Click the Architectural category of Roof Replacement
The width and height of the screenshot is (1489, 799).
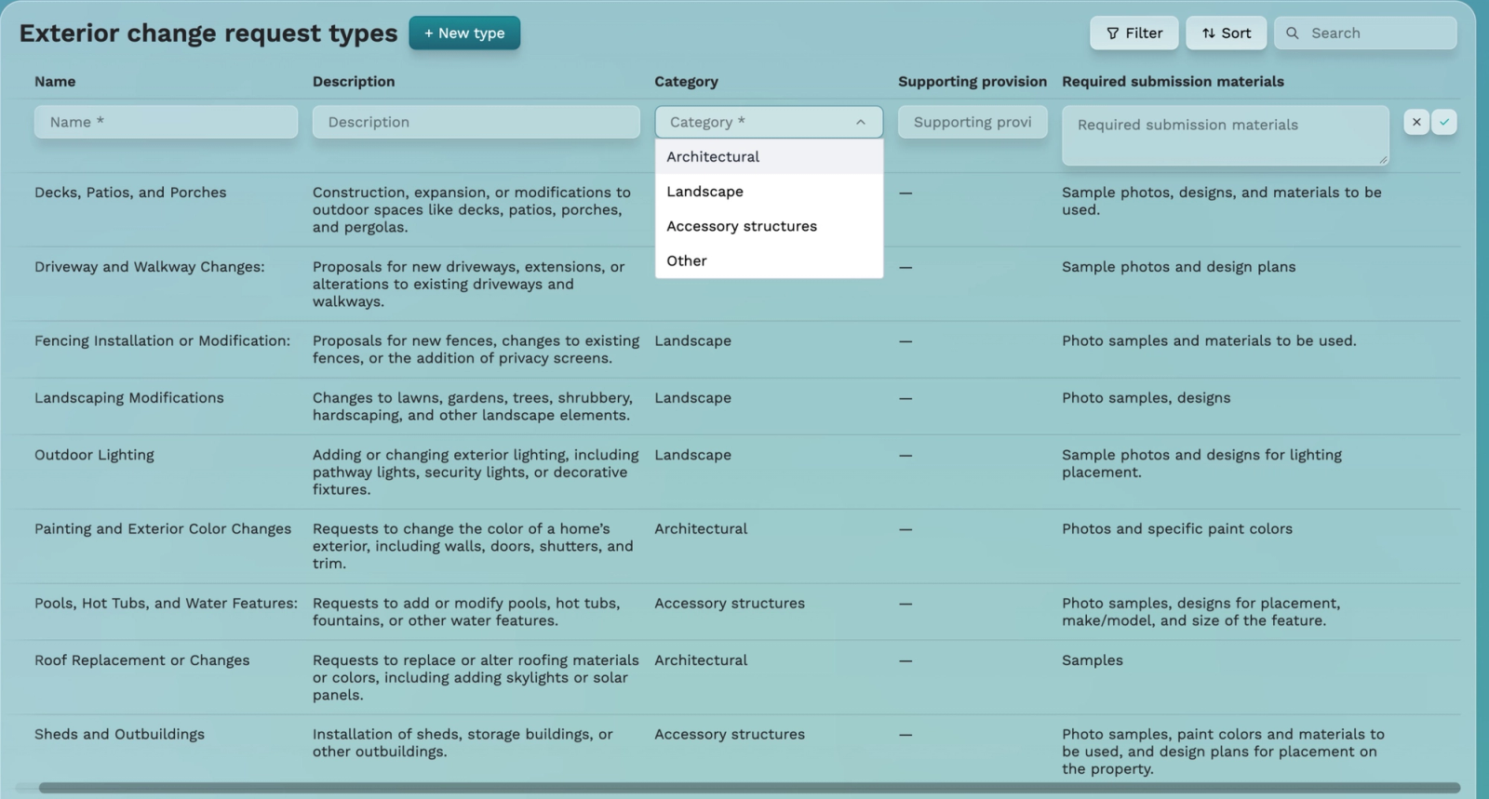coord(701,660)
